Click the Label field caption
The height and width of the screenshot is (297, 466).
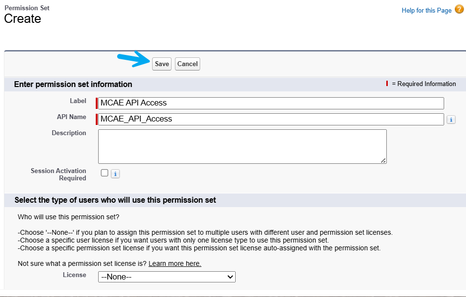pos(78,101)
